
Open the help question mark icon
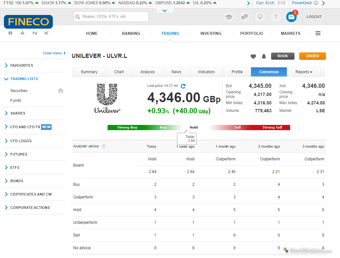(275, 17)
